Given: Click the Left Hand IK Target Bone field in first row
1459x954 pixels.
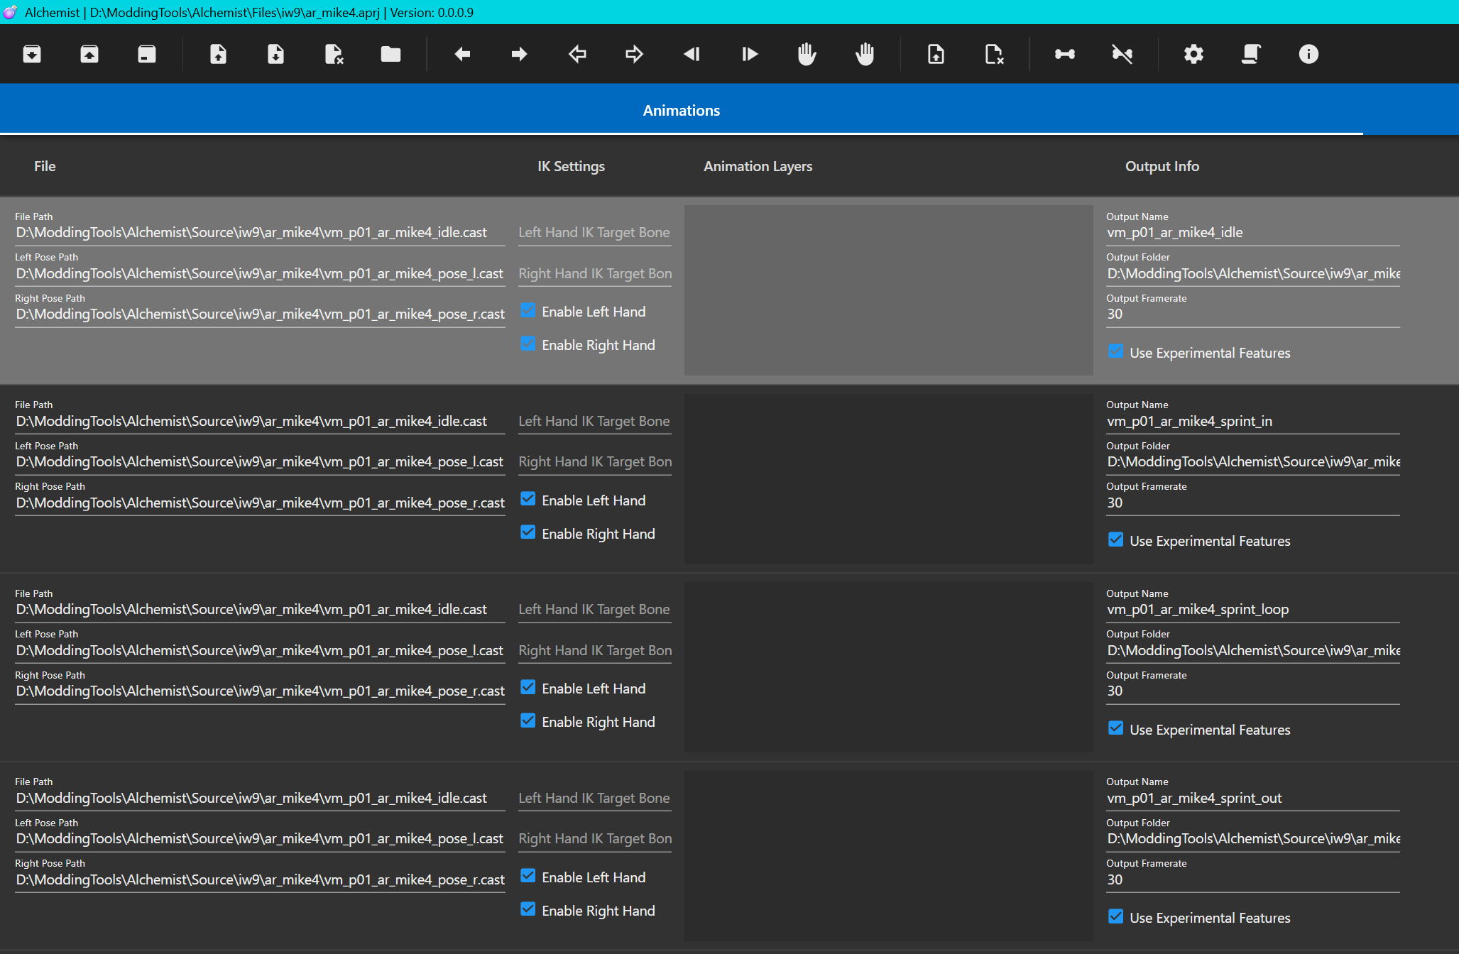Looking at the screenshot, I should point(595,232).
